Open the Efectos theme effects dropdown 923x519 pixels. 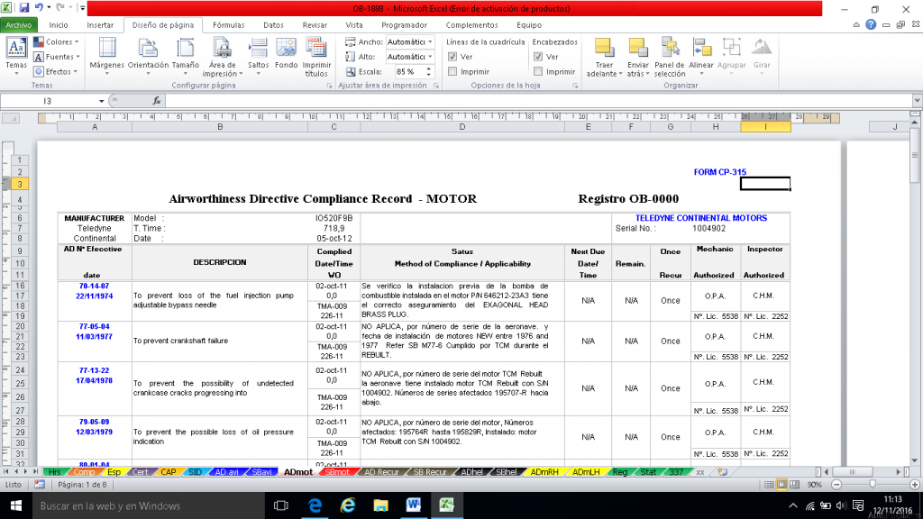[x=56, y=71]
